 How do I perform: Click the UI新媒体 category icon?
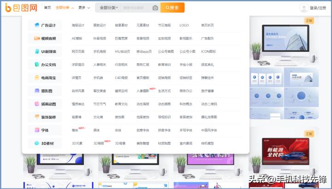(x=37, y=52)
